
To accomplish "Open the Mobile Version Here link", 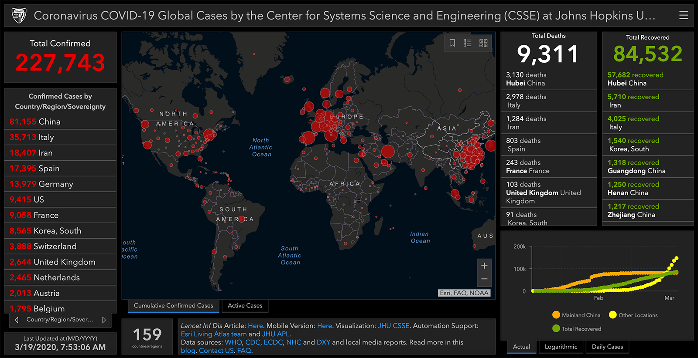I will pyautogui.click(x=324, y=326).
